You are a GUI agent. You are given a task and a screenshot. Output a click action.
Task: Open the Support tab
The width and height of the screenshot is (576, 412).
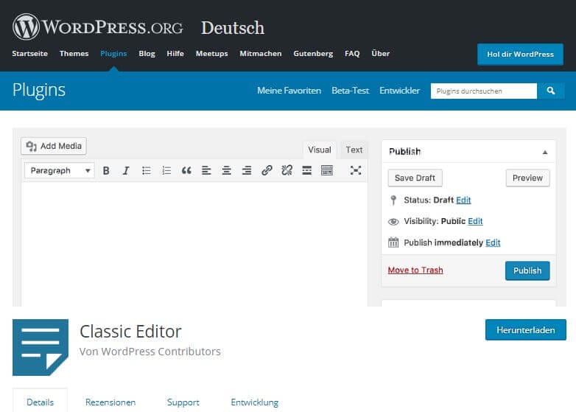coord(183,402)
